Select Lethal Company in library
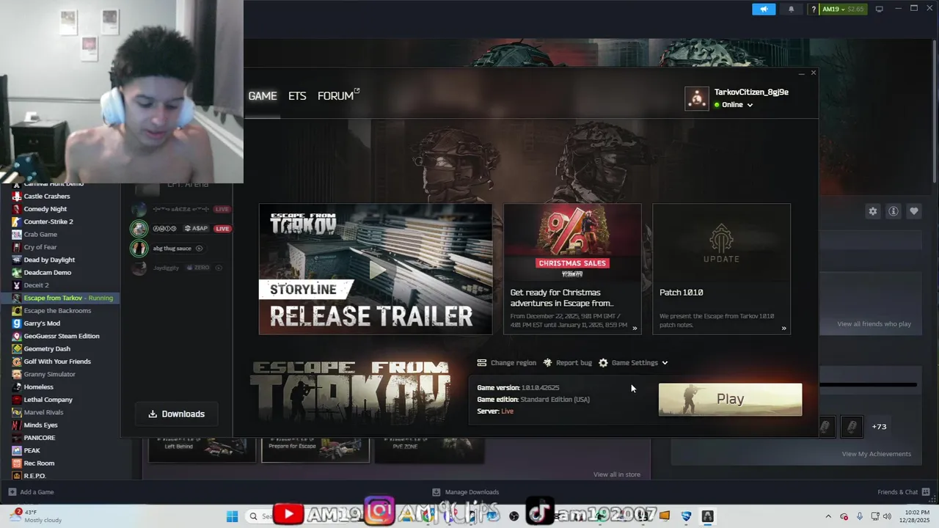The height and width of the screenshot is (528, 939). tap(48, 400)
